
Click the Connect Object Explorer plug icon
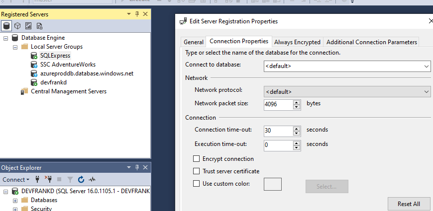tap(37, 179)
